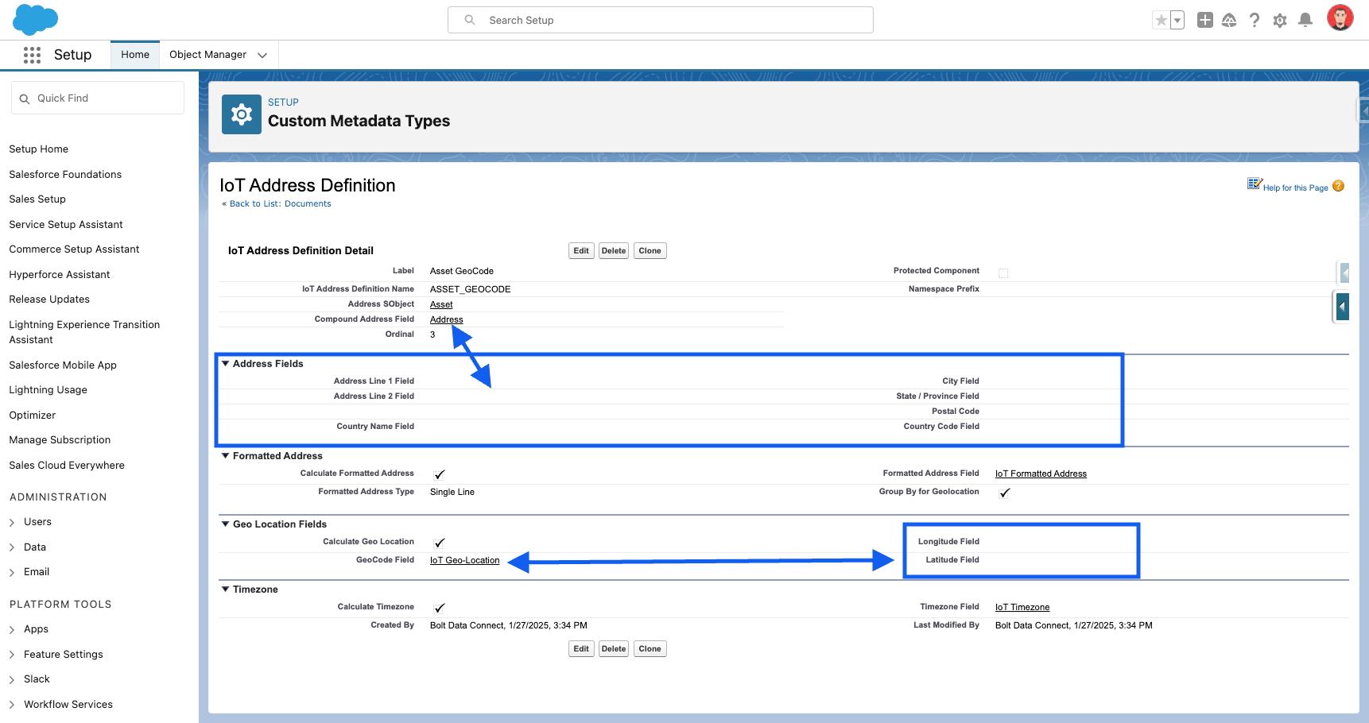Image resolution: width=1369 pixels, height=723 pixels.
Task: Collapse the Geo Location Fields section
Action: (226, 524)
